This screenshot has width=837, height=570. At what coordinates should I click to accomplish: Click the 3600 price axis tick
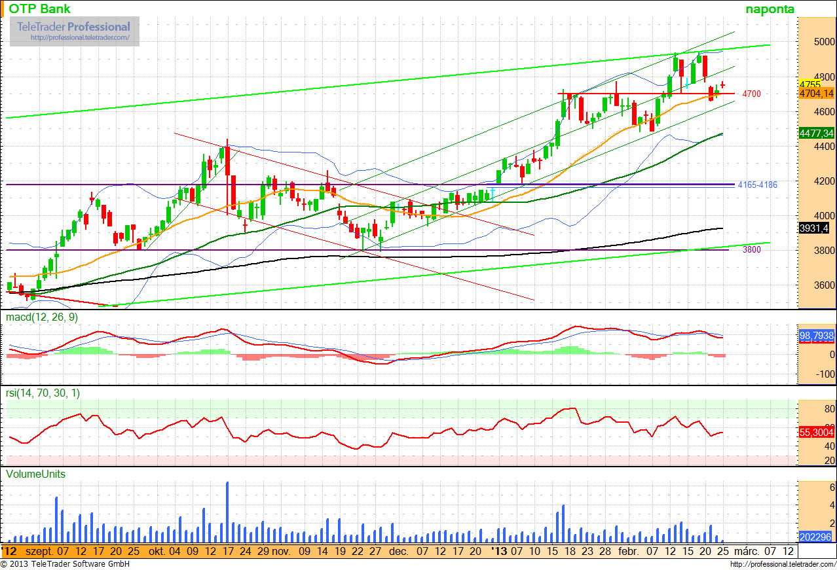coord(825,285)
